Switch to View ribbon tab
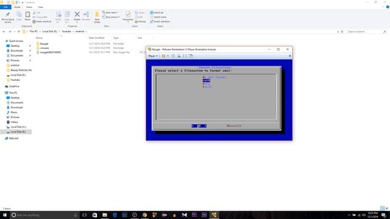Image resolution: width=390 pixels, height=219 pixels. 41,7
